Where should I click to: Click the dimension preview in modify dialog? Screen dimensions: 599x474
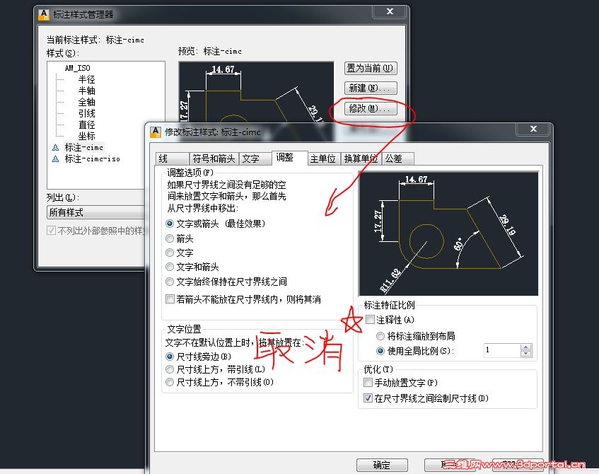point(449,234)
